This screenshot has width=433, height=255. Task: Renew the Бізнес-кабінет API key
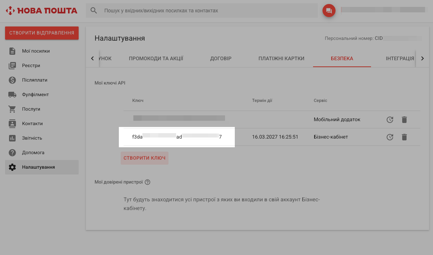(390, 137)
